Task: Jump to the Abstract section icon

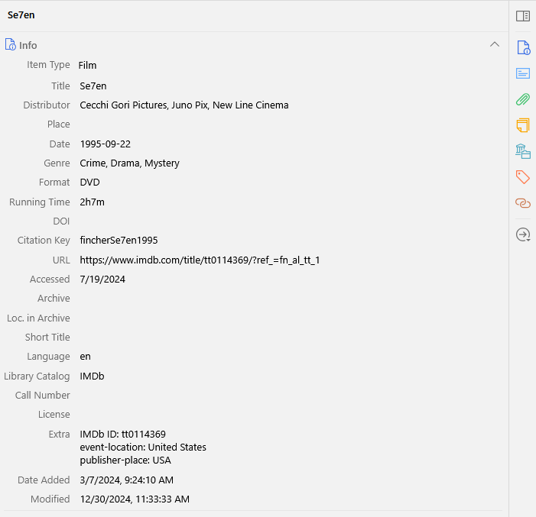Action: [x=523, y=73]
